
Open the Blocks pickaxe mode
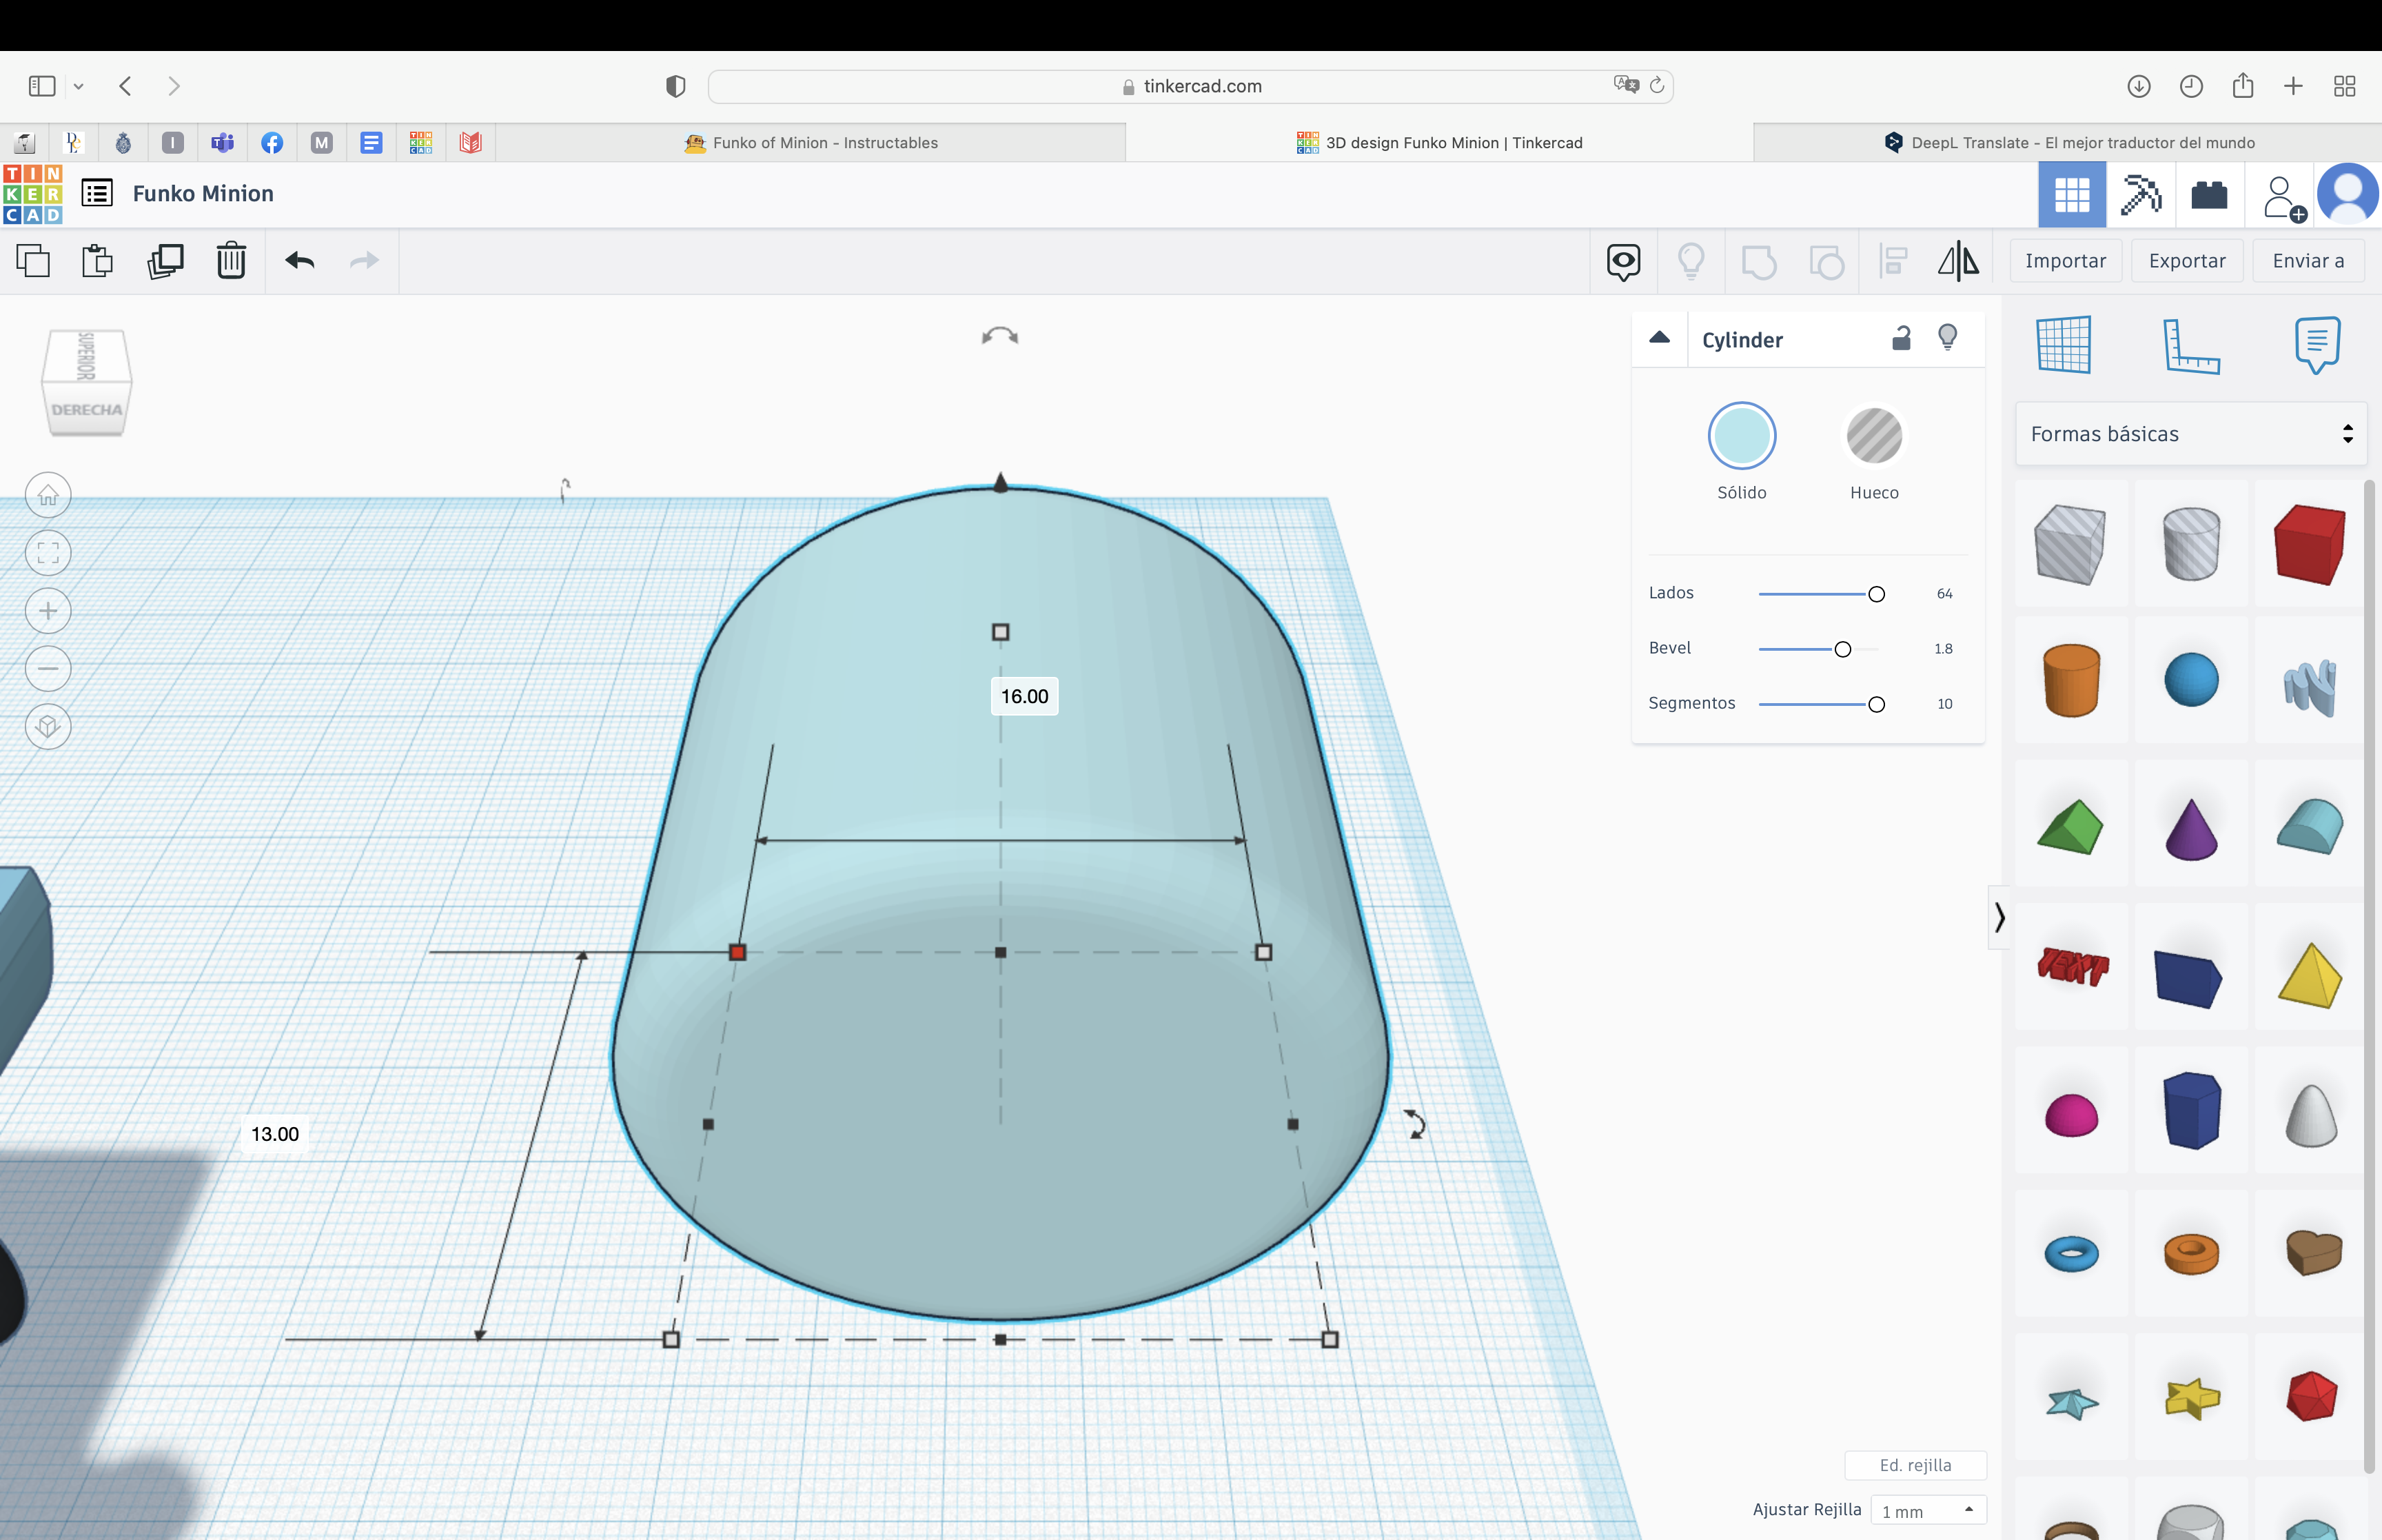point(2140,194)
